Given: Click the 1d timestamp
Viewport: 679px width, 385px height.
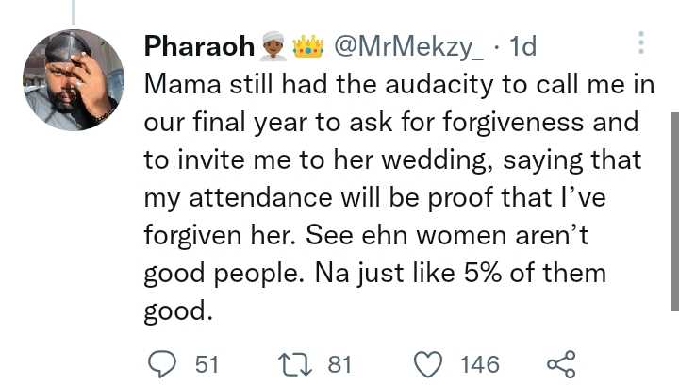Looking at the screenshot, I should (x=521, y=45).
